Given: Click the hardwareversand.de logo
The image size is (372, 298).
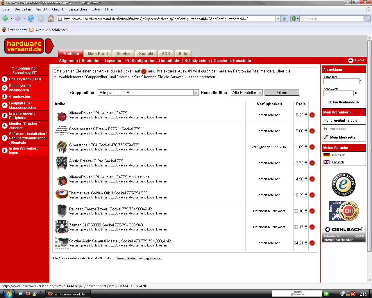Looking at the screenshot, I should tap(29, 46).
